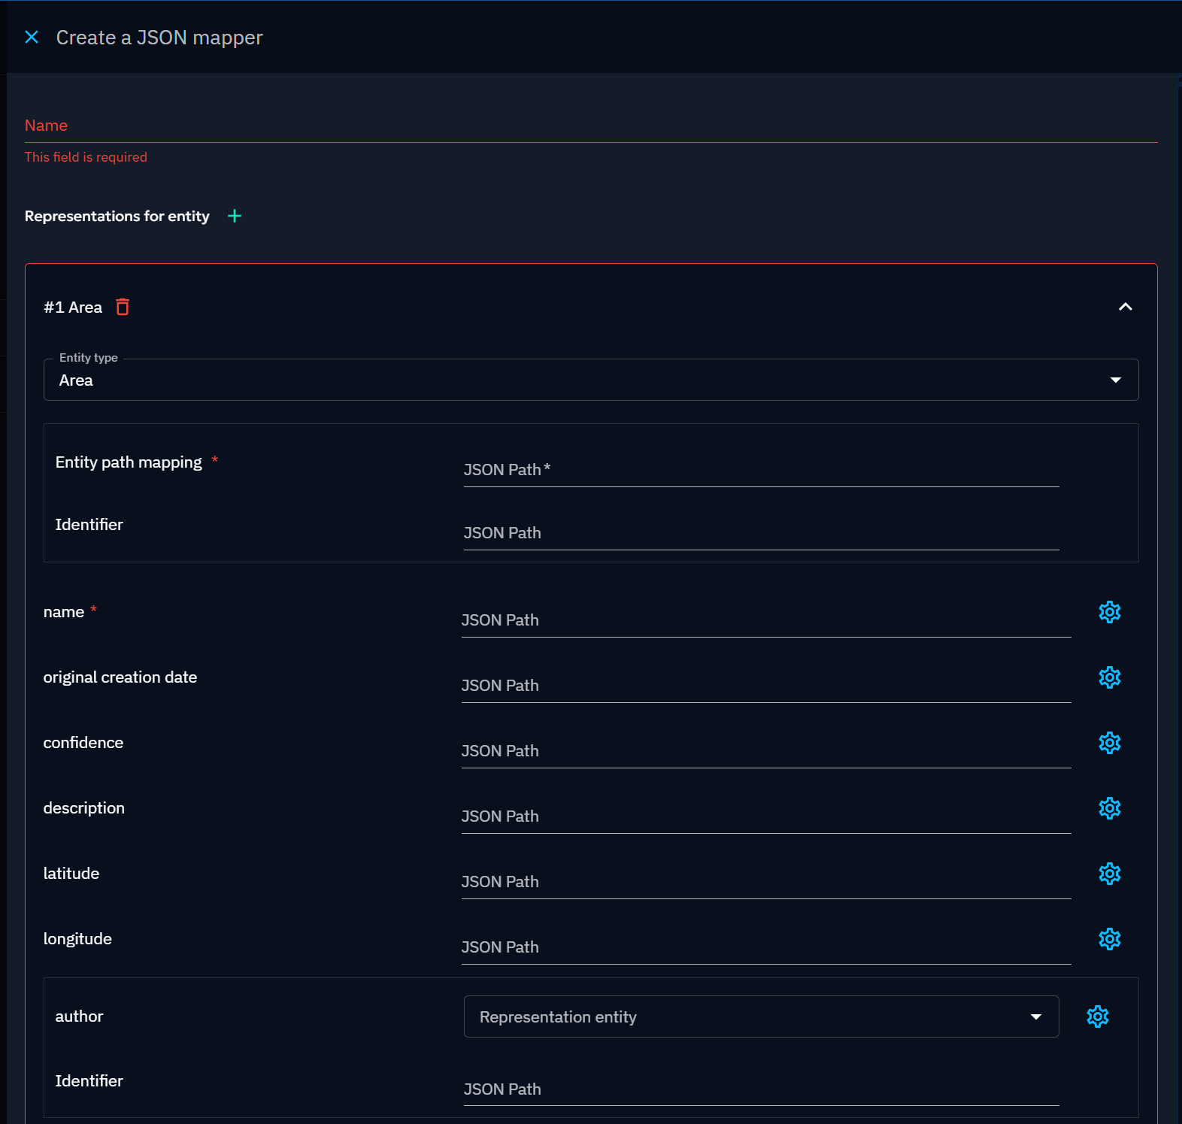Expand the author Representation entity dropdown

(761, 1016)
